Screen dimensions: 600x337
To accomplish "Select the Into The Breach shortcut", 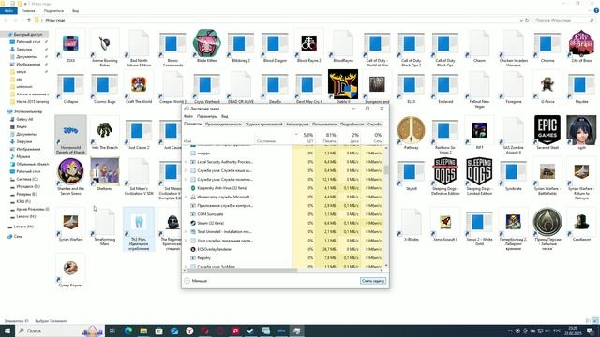I will coord(104,133).
